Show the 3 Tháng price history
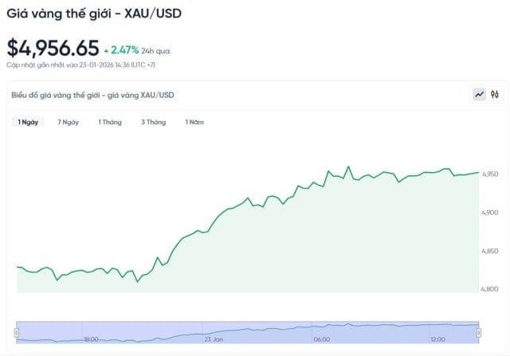The image size is (510, 356). [x=153, y=122]
